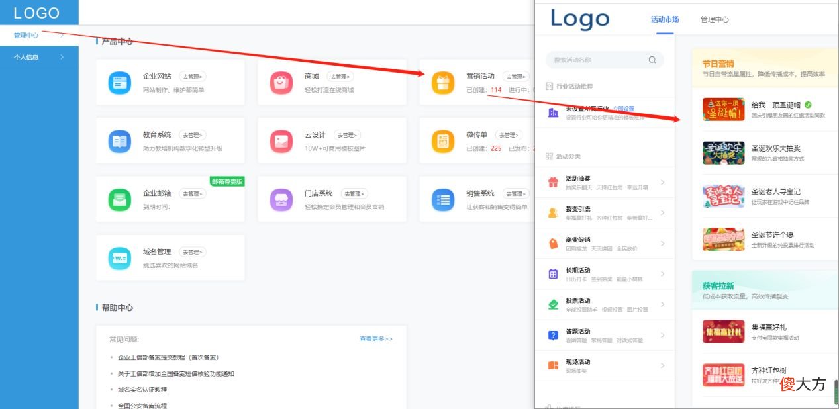The image size is (839, 409).
Task: Open help article 企业工信部备案提交教程
Action: (168, 357)
